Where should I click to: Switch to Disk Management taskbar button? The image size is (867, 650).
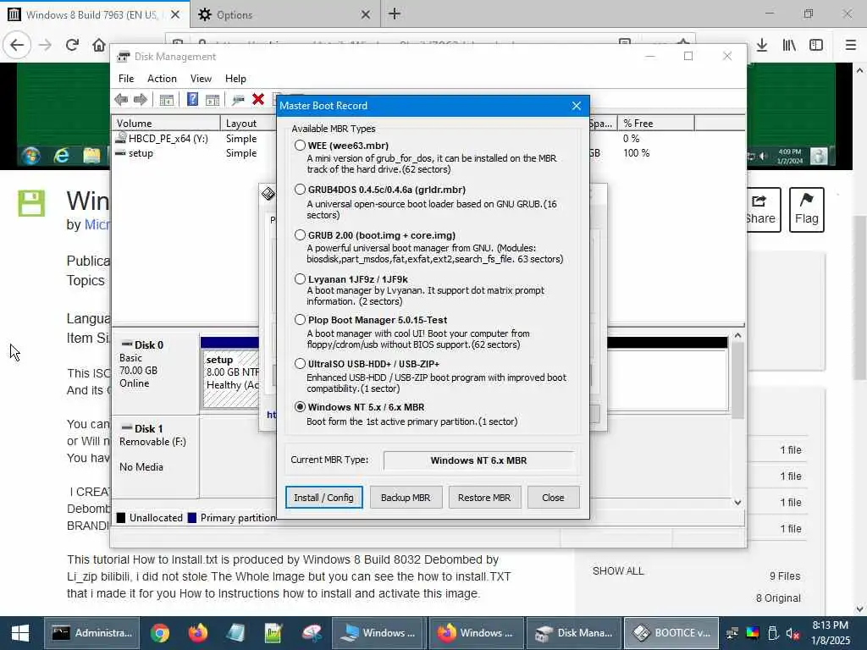tap(575, 633)
